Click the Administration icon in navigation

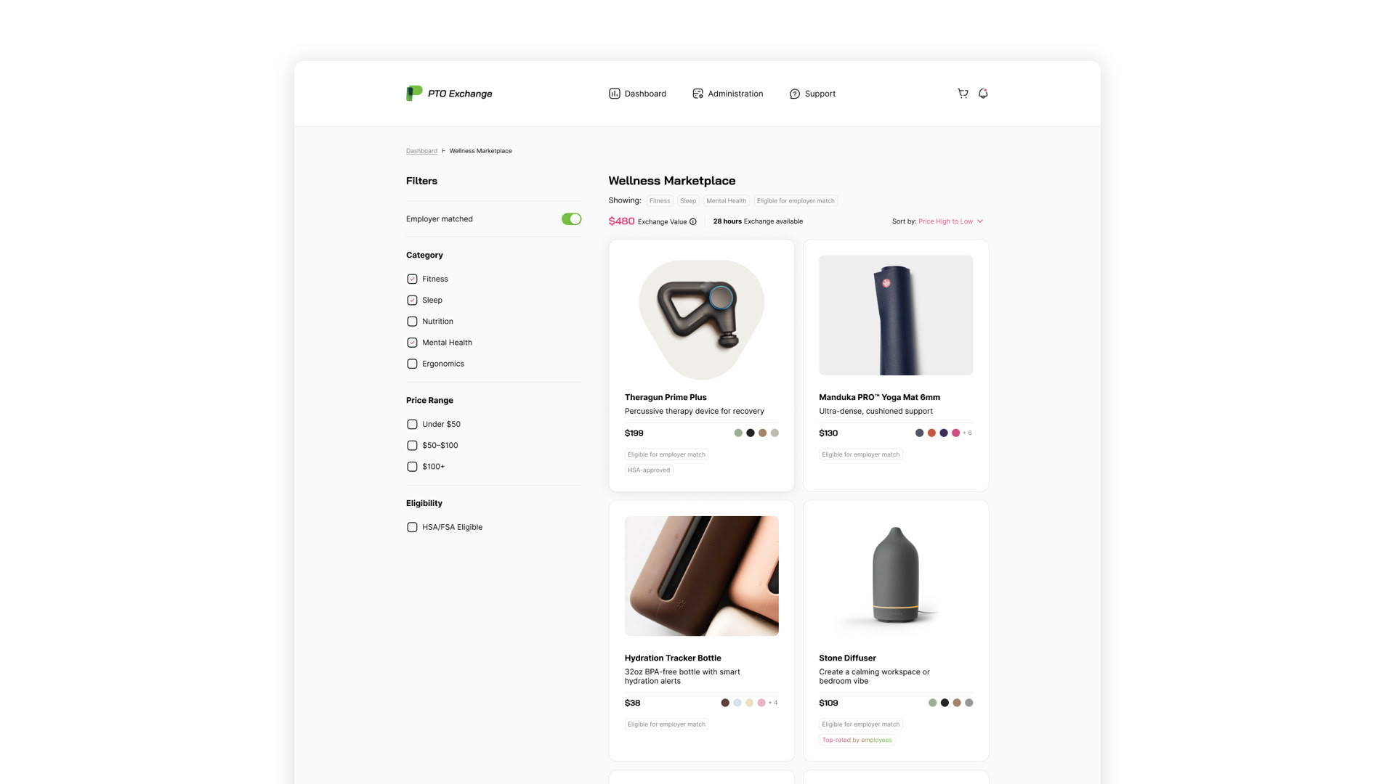click(697, 94)
